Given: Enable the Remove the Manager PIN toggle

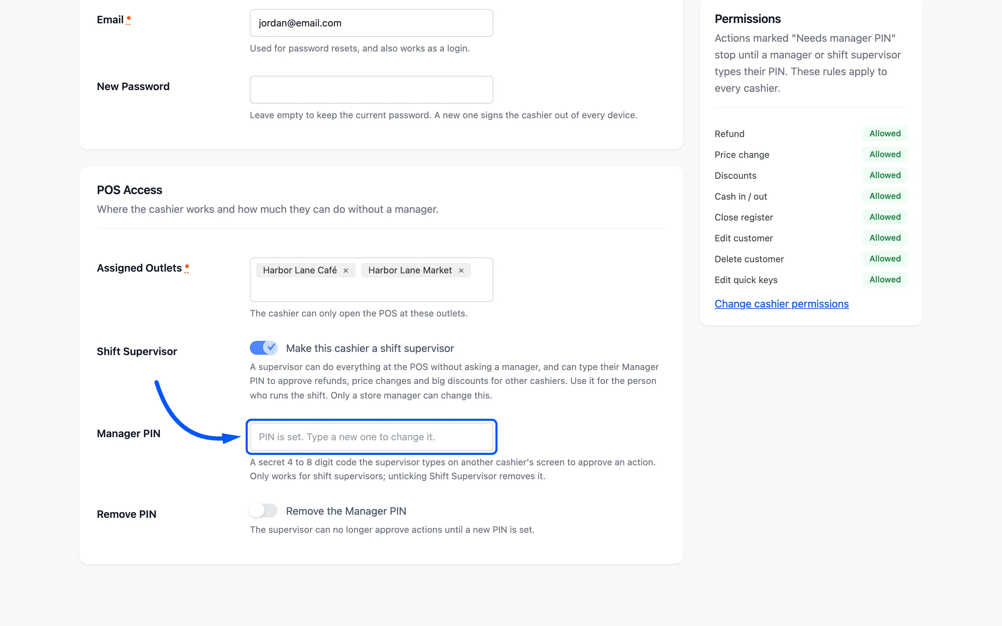Looking at the screenshot, I should pyautogui.click(x=264, y=511).
